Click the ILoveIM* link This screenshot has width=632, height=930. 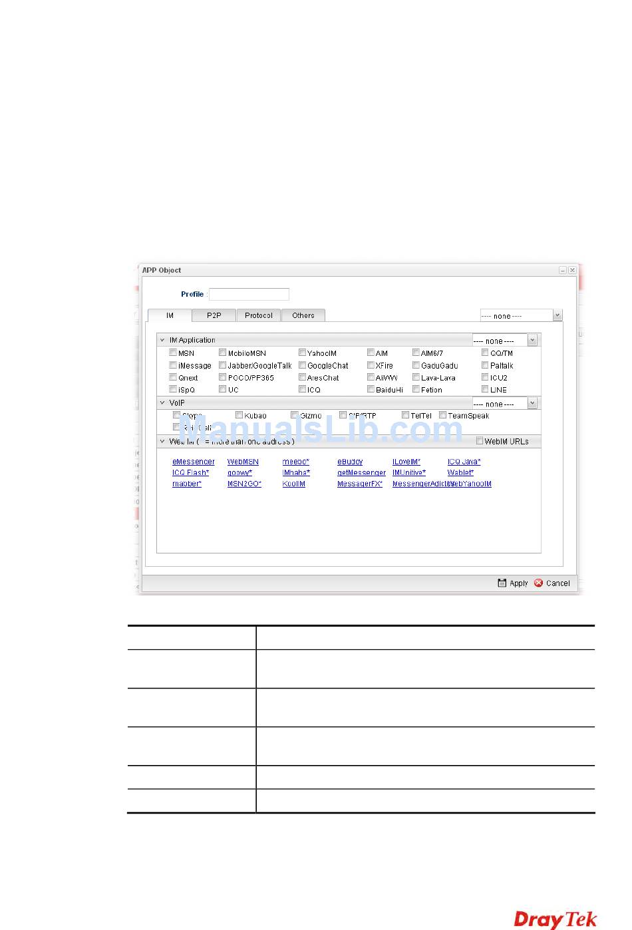click(406, 462)
